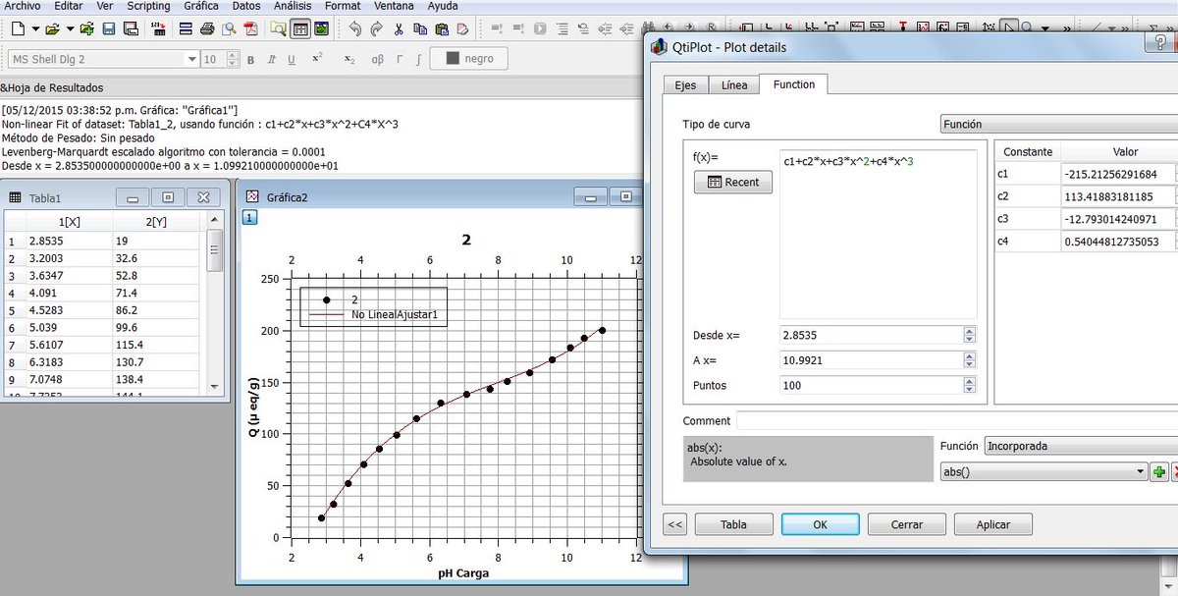The height and width of the screenshot is (596, 1178).
Task: Open print preview with the magnifier-page icon
Action: [228, 28]
